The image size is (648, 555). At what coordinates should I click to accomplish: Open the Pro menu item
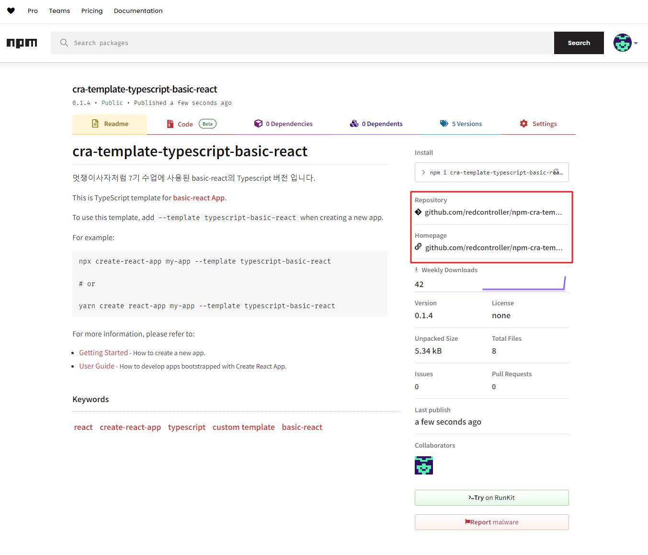tap(33, 11)
